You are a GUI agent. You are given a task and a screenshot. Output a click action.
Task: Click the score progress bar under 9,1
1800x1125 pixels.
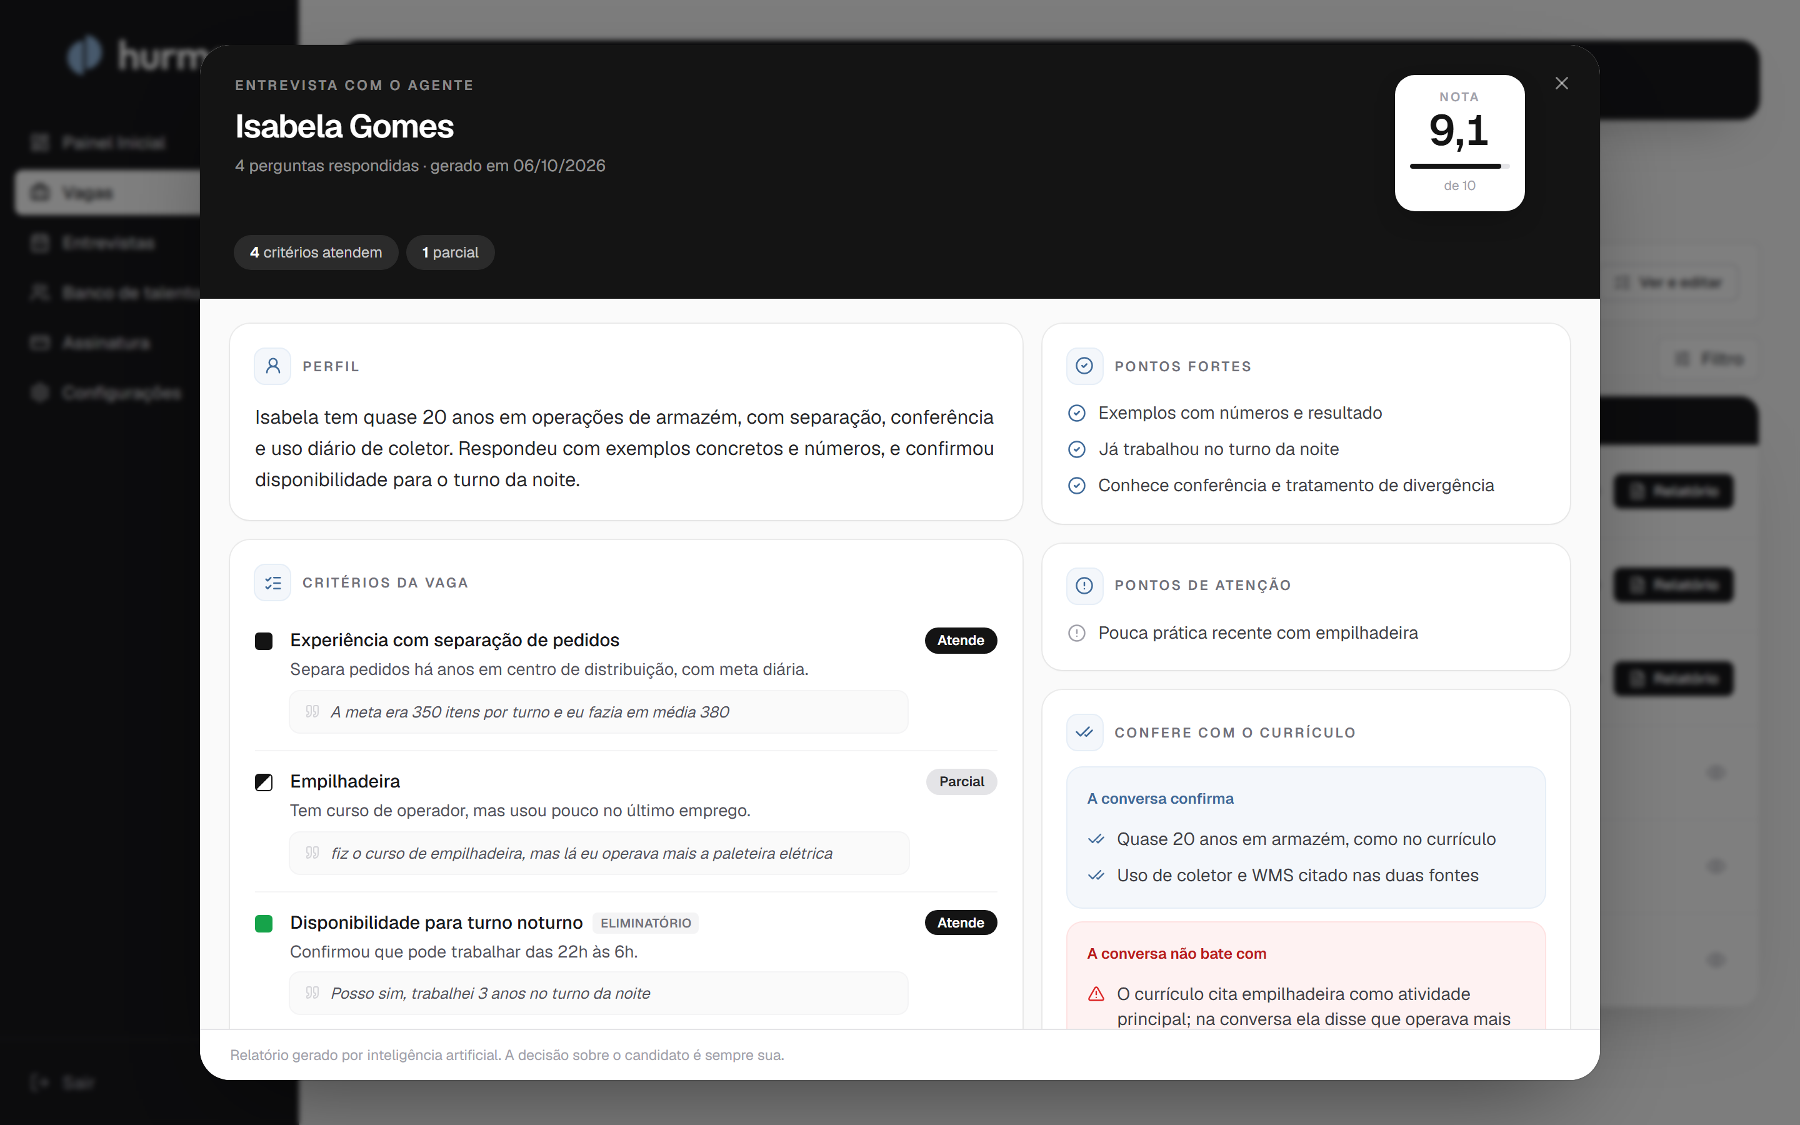point(1459,166)
